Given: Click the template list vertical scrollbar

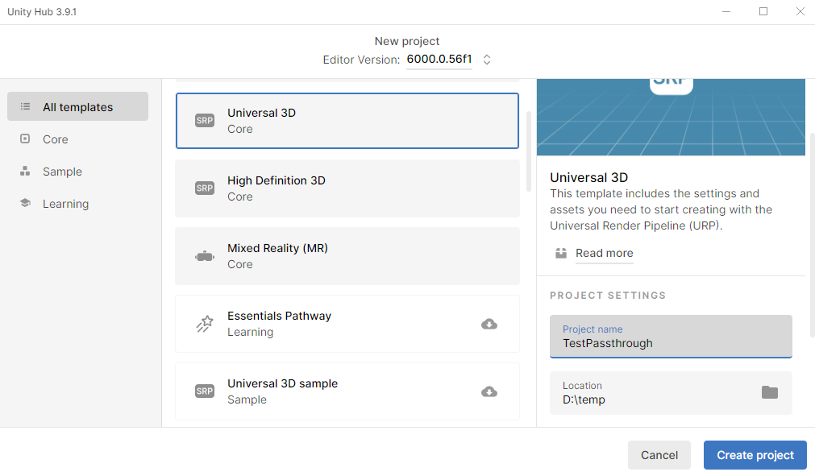Looking at the screenshot, I should 529,151.
